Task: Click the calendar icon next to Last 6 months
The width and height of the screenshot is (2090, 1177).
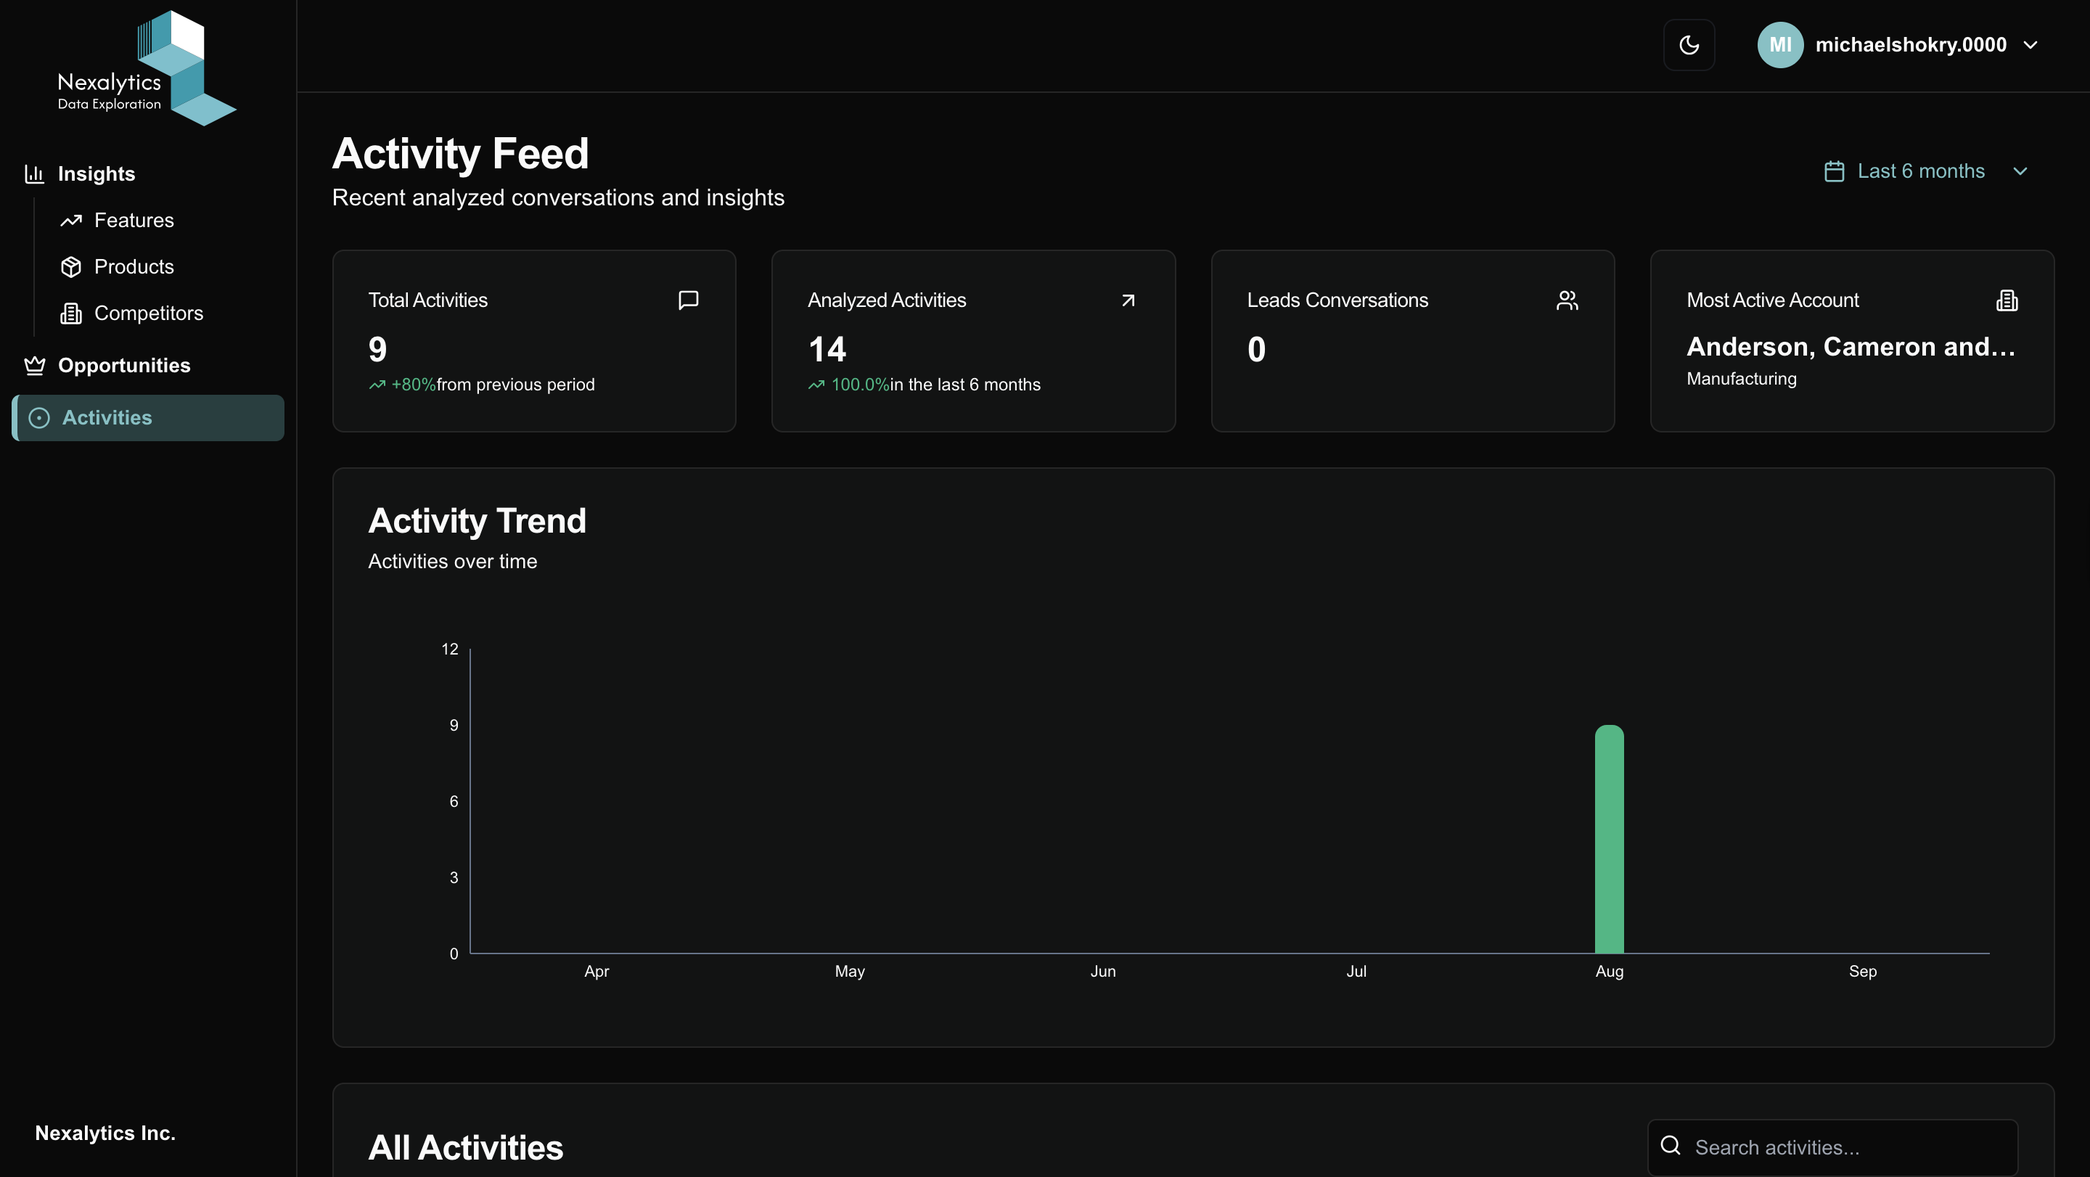Action: point(1835,171)
